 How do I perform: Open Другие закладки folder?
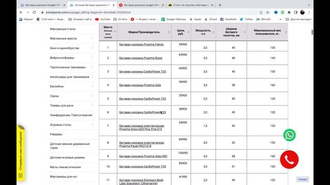pyautogui.click(x=298, y=20)
